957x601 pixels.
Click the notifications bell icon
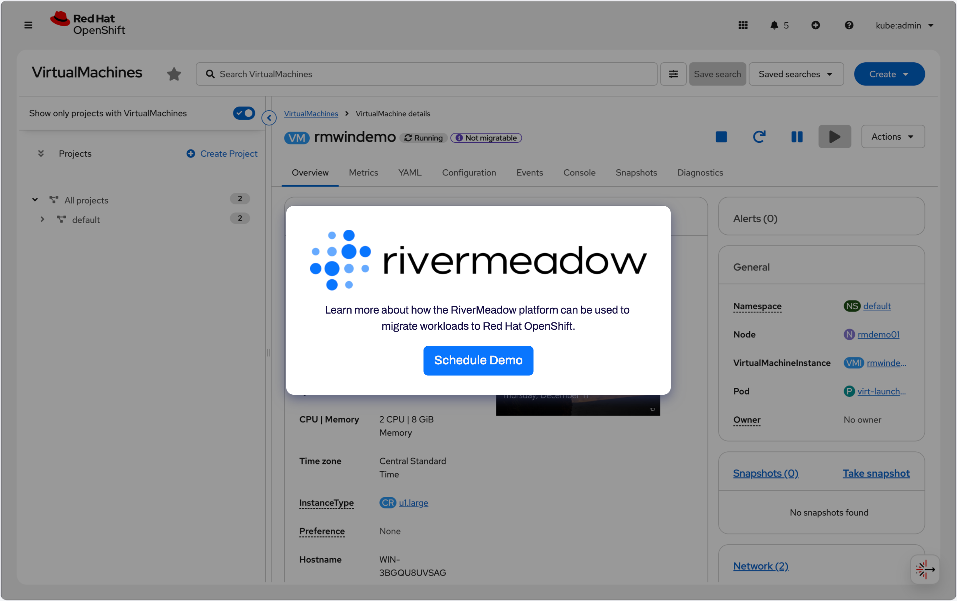[x=774, y=25]
